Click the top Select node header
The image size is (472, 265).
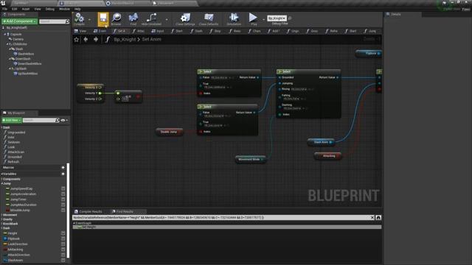229,71
